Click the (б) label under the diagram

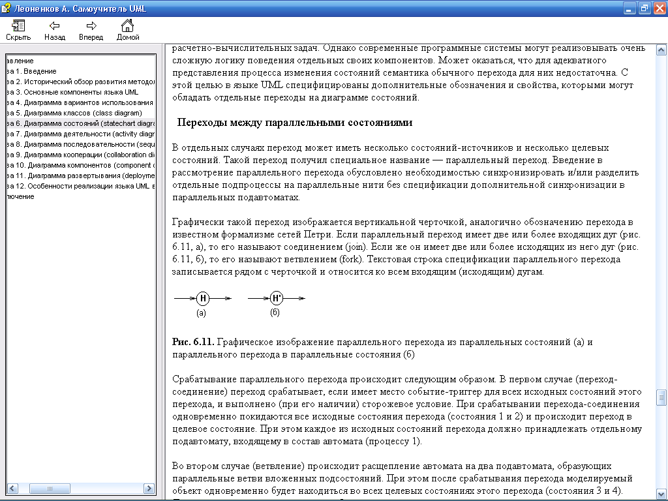point(275,312)
